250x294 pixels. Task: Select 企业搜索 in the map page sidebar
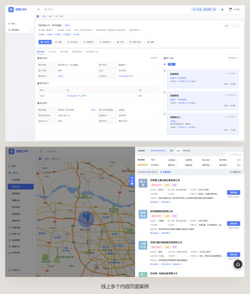(x=16, y=180)
